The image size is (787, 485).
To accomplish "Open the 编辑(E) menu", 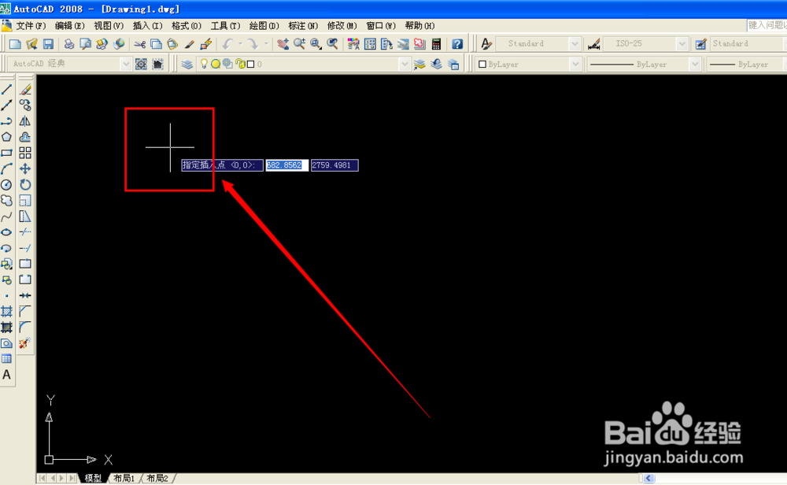I will pos(70,26).
